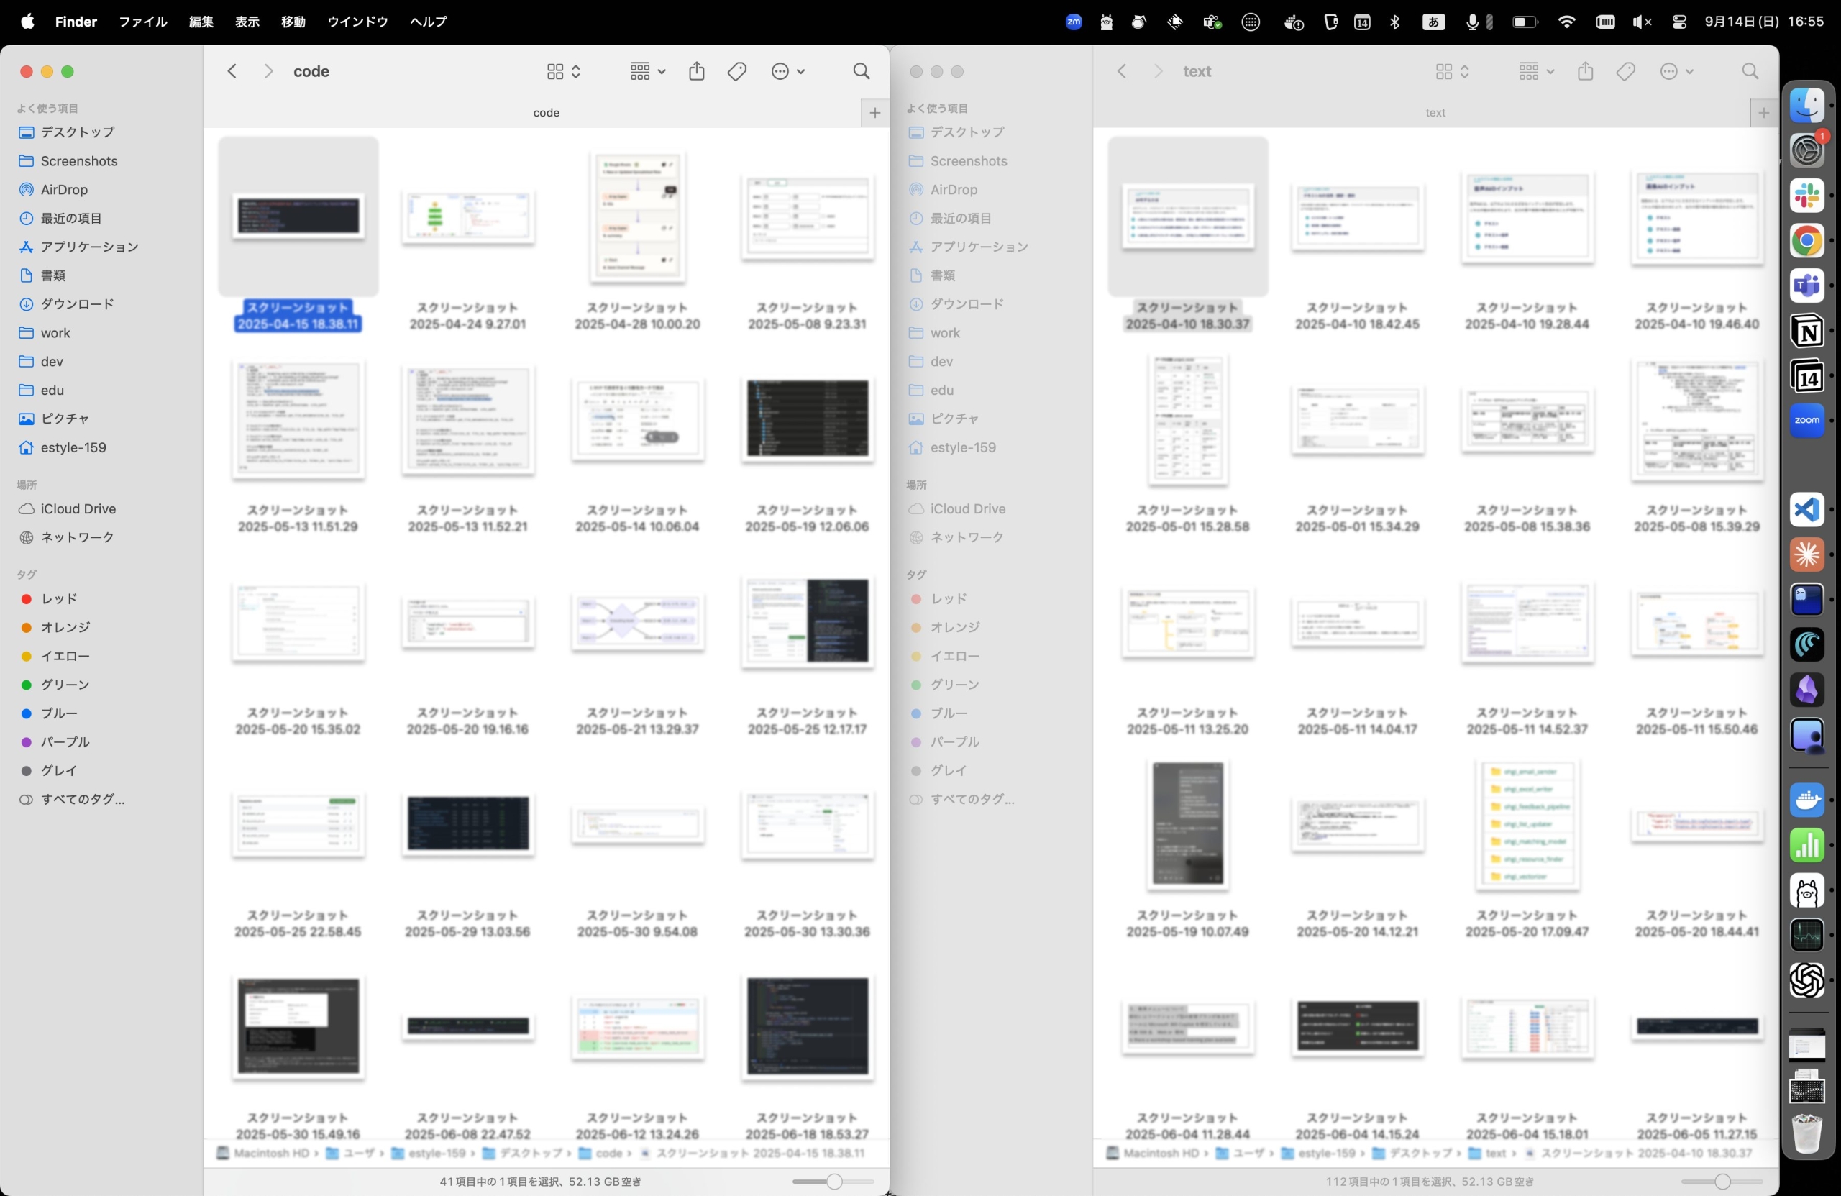The height and width of the screenshot is (1196, 1841).
Task: Open the ファイル menu
Action: pos(142,22)
